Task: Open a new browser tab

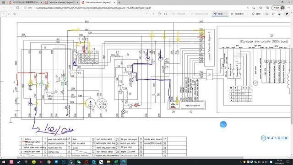Action: click(x=119, y=2)
